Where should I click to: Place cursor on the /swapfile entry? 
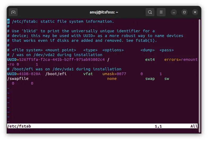tap(18, 79)
